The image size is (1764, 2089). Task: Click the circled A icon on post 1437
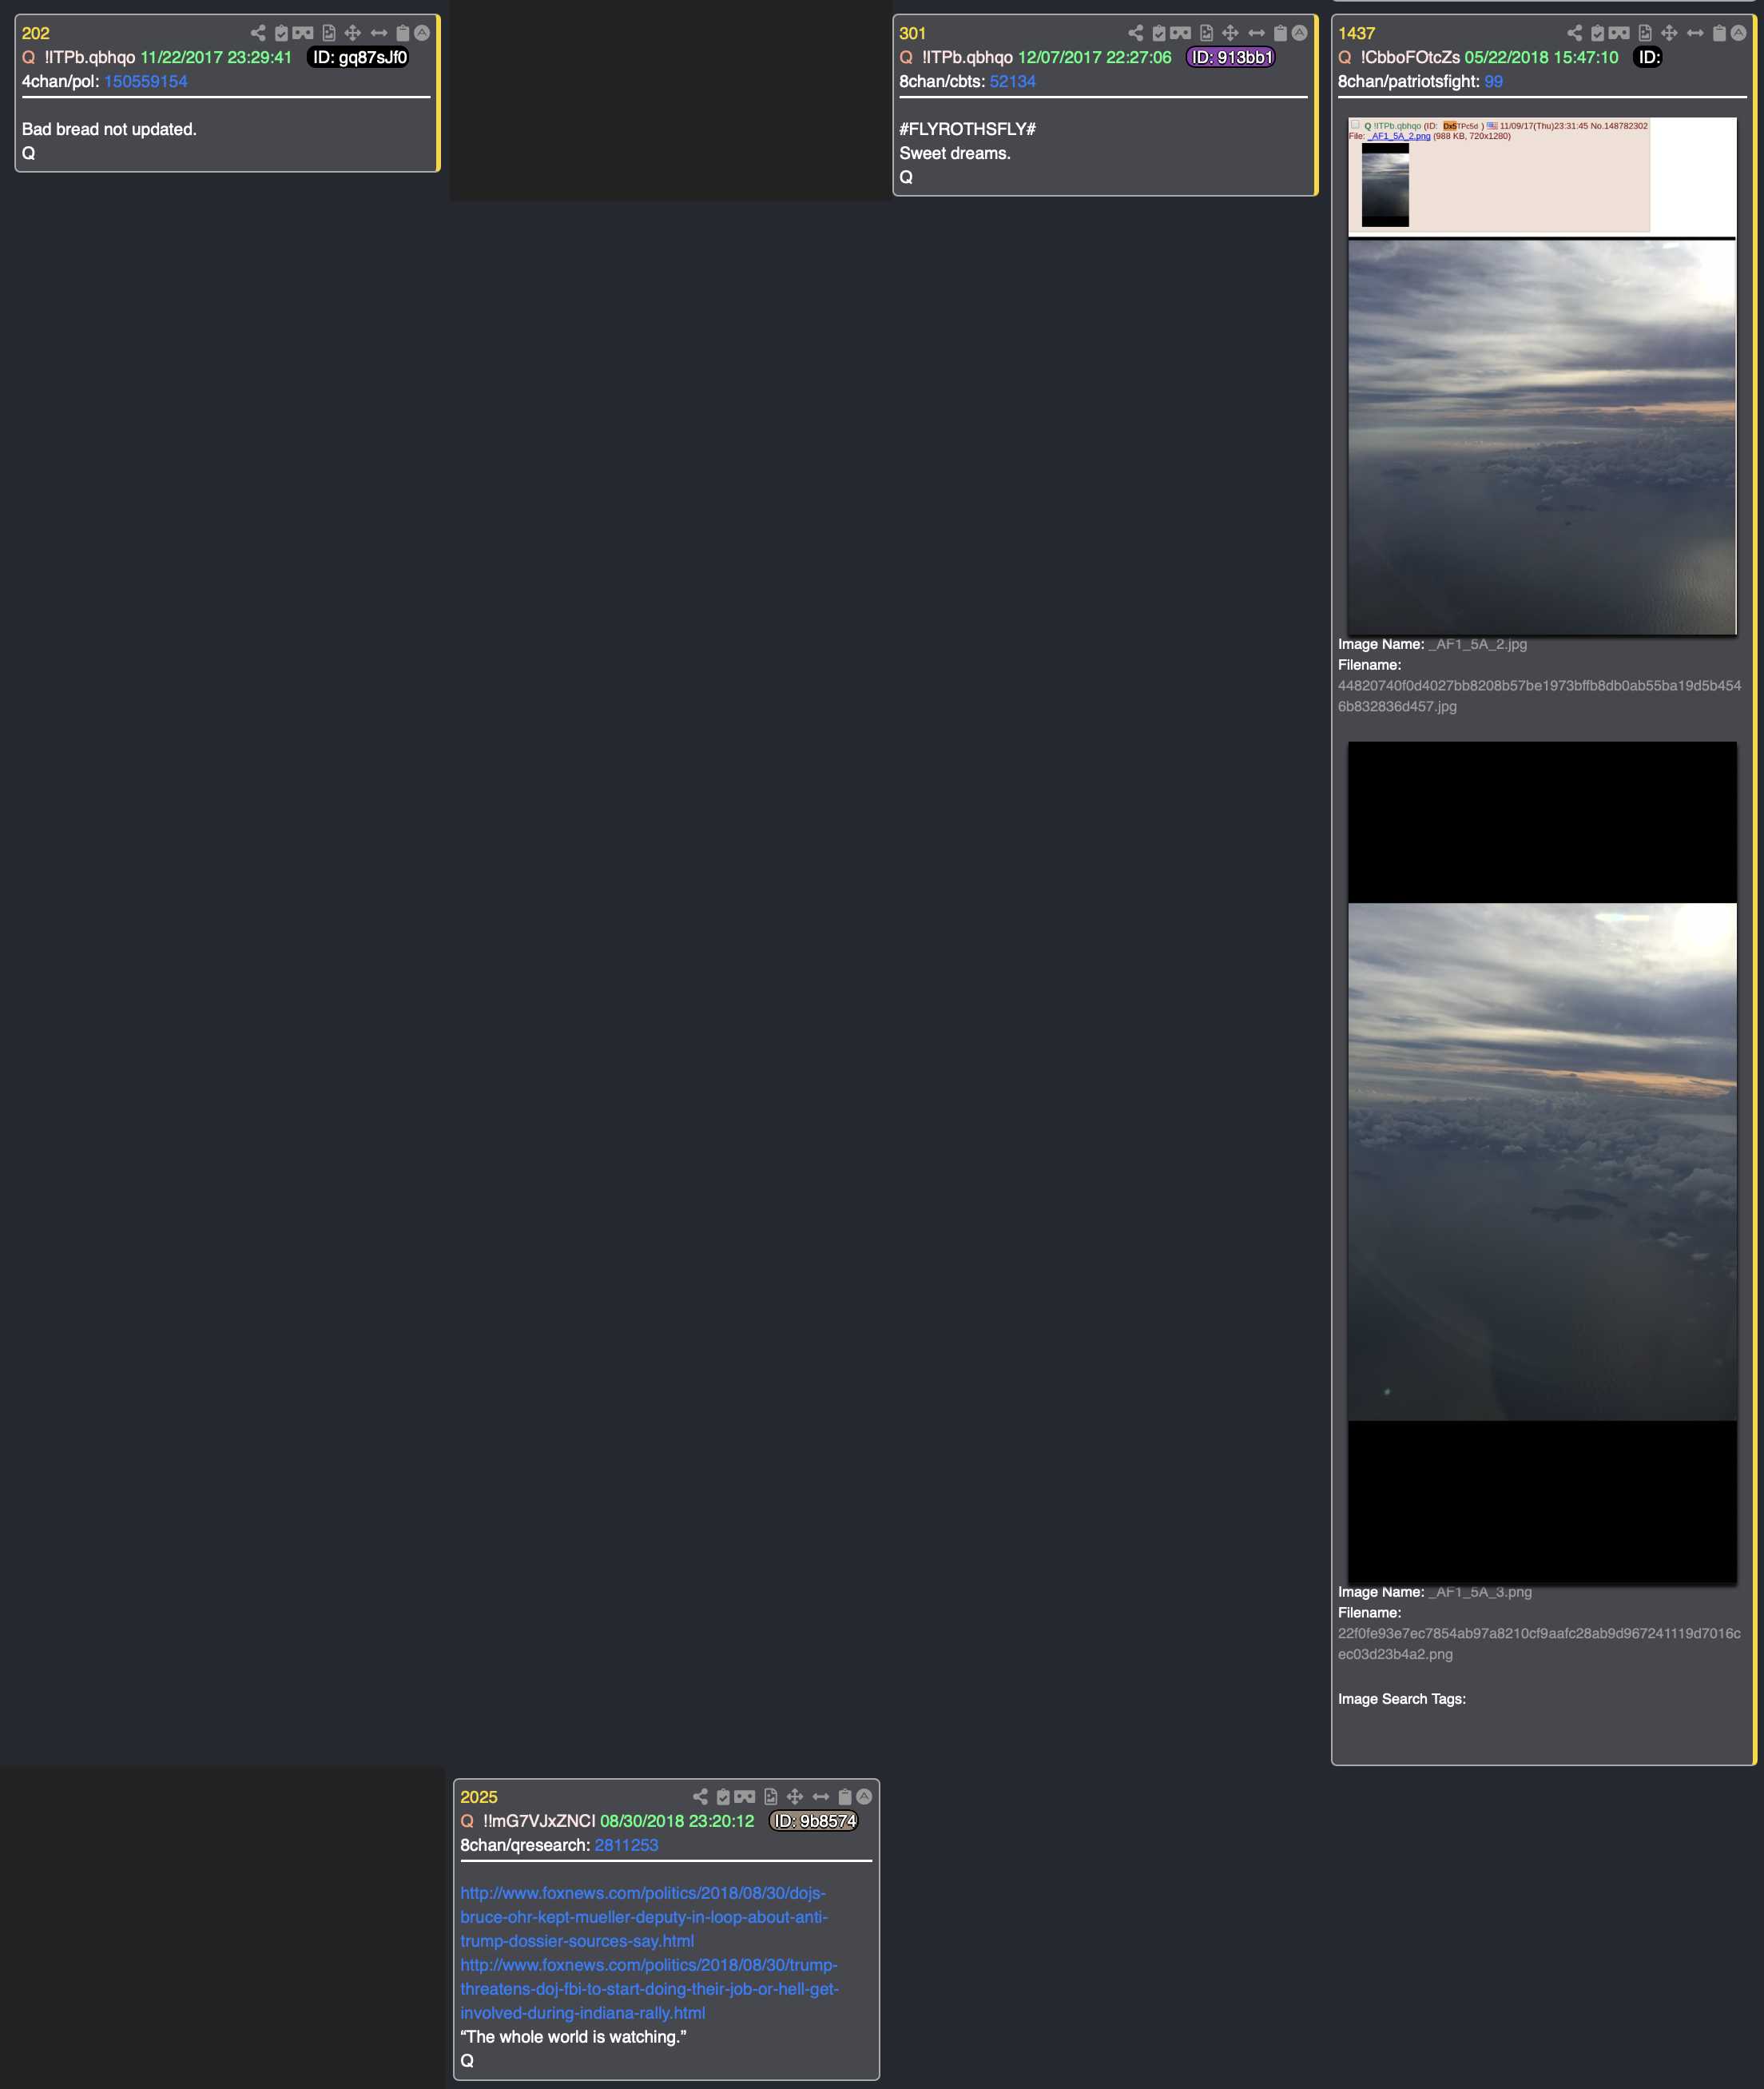click(x=1738, y=33)
